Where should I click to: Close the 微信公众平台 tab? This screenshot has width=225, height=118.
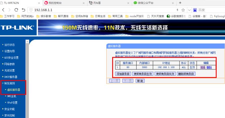point(173,3)
